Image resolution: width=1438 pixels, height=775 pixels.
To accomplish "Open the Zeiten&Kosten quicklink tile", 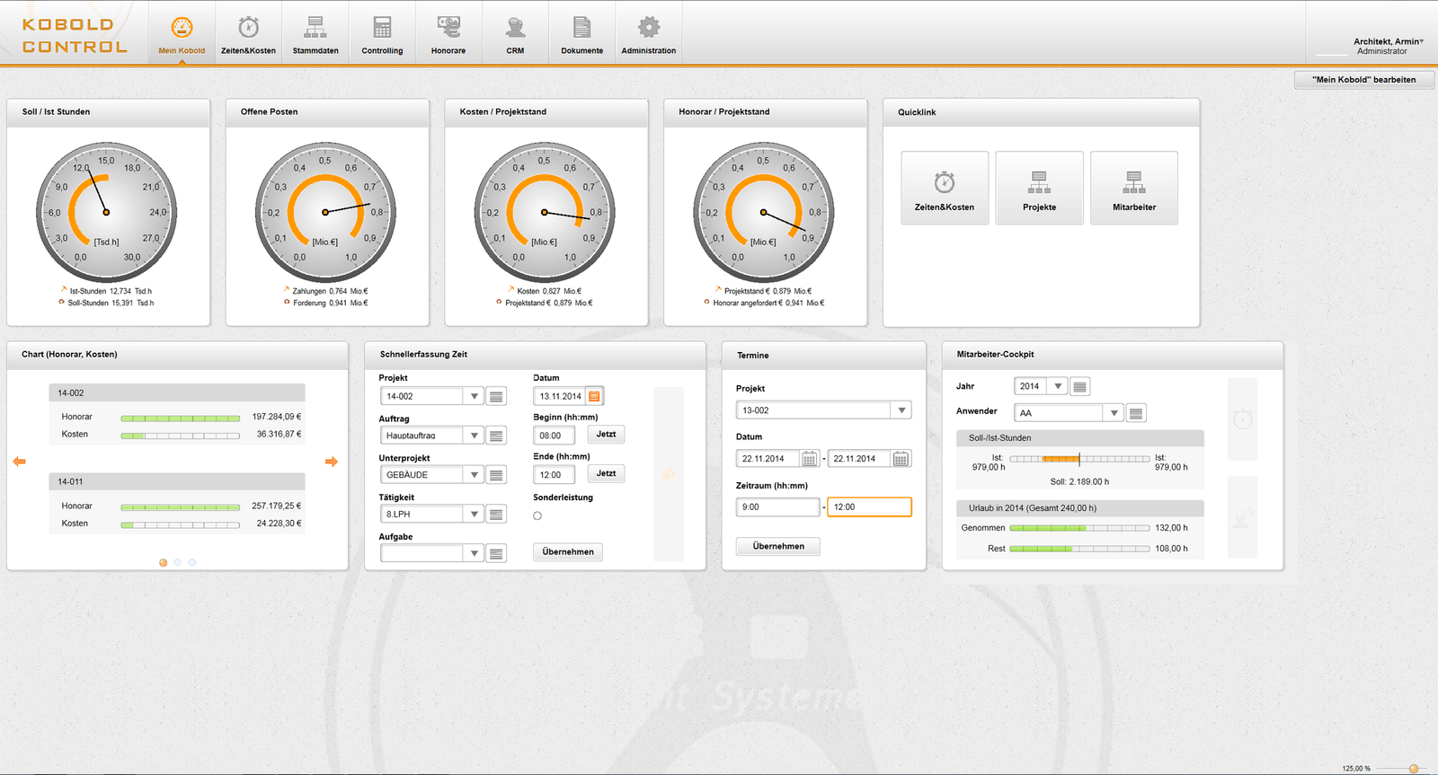I will coord(945,188).
